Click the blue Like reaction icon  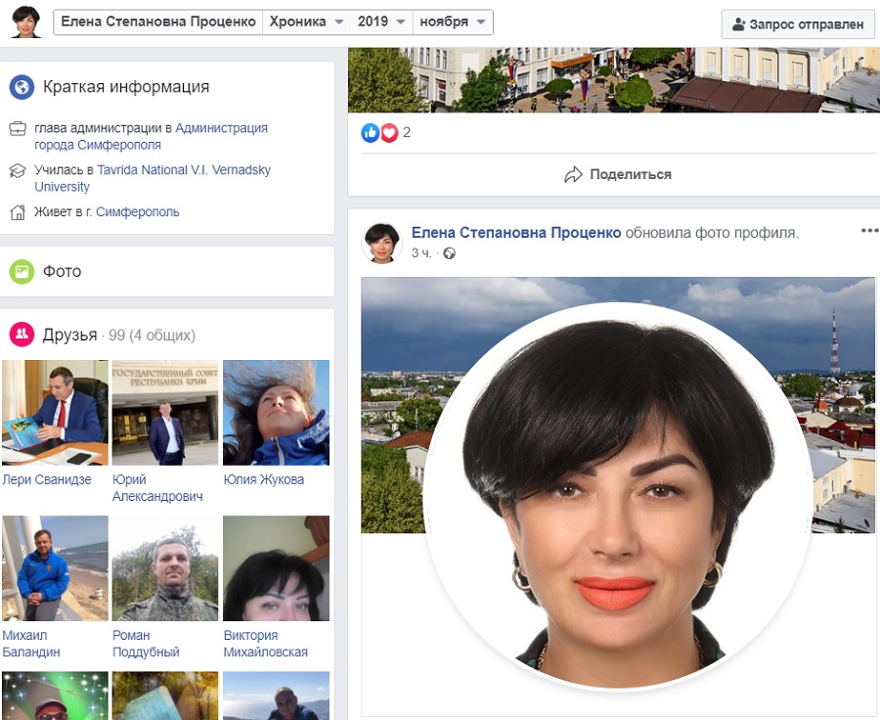click(x=371, y=132)
